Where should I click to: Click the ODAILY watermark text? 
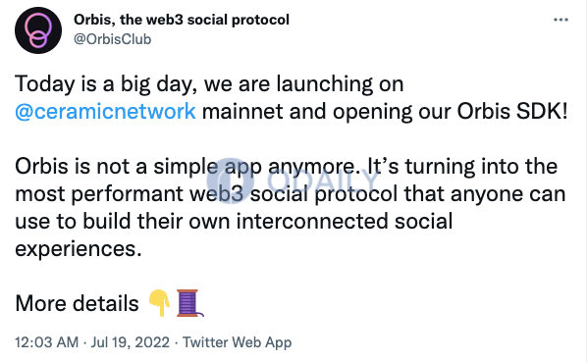click(322, 181)
